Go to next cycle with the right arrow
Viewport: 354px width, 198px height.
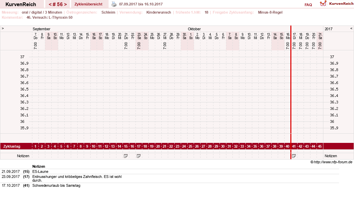click(65, 4)
